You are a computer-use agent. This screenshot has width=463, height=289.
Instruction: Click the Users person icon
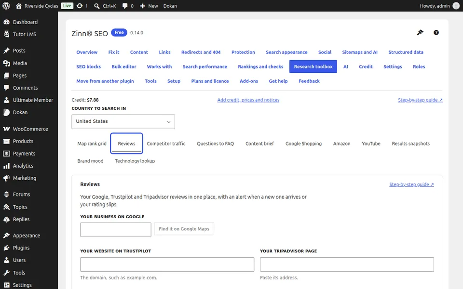pyautogui.click(x=6, y=260)
